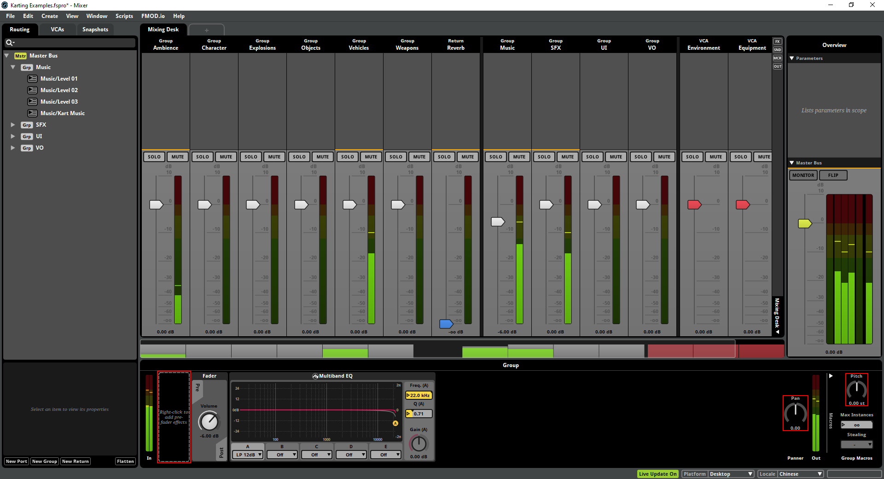This screenshot has width=884, height=479.
Task: Select the OUT strip view icon
Action: tap(777, 66)
